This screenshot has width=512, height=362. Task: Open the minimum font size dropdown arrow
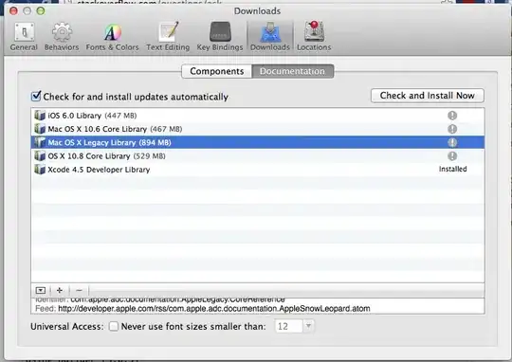coord(308,326)
